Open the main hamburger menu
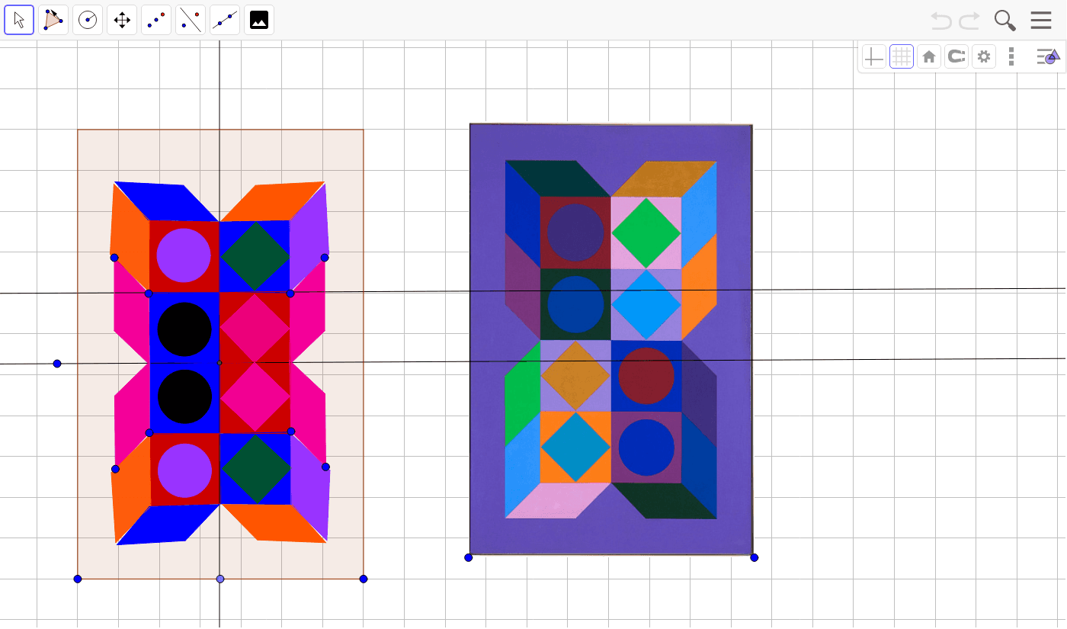The image size is (1067, 629). click(1041, 21)
